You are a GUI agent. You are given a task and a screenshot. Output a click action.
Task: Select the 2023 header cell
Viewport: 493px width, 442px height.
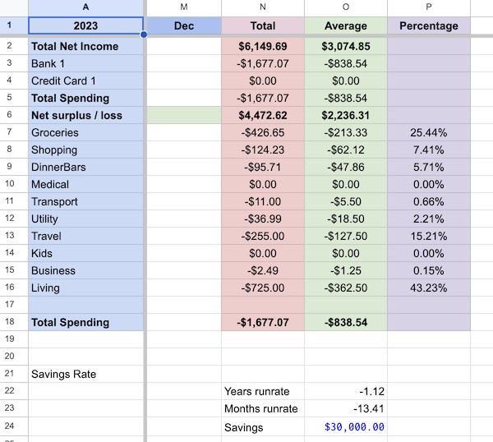[85, 25]
